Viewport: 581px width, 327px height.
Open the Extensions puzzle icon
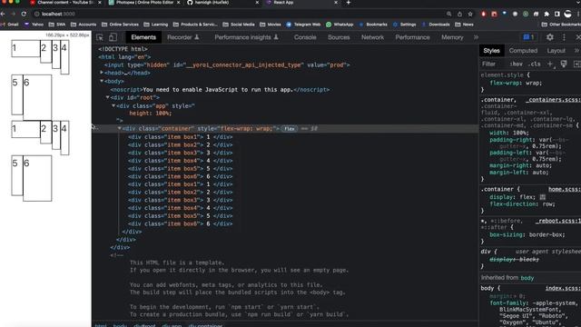[547, 14]
